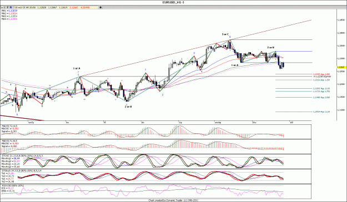Click the DTStoch indicator title
The width and height of the screenshot is (347, 202).
pos(22,171)
